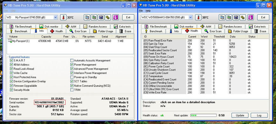The width and height of the screenshot is (276, 124).
Task: Toggle the Automatic Acoustic Management checkbox
Action: point(72,60)
